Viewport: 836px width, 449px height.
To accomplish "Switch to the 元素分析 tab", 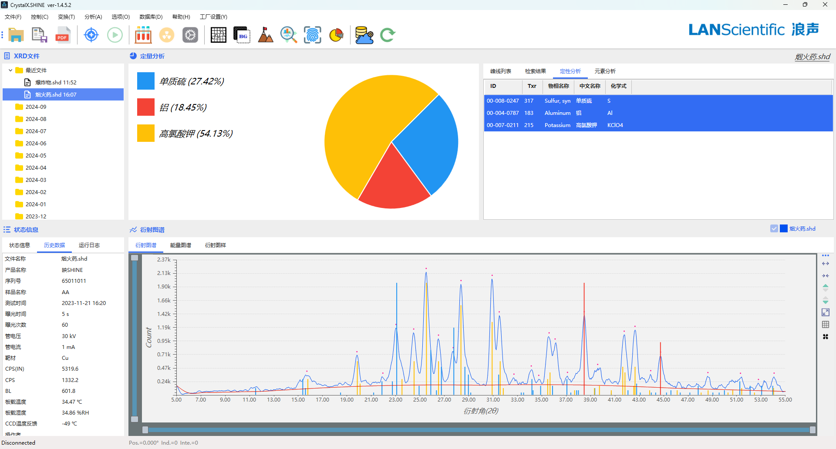I will click(x=605, y=71).
